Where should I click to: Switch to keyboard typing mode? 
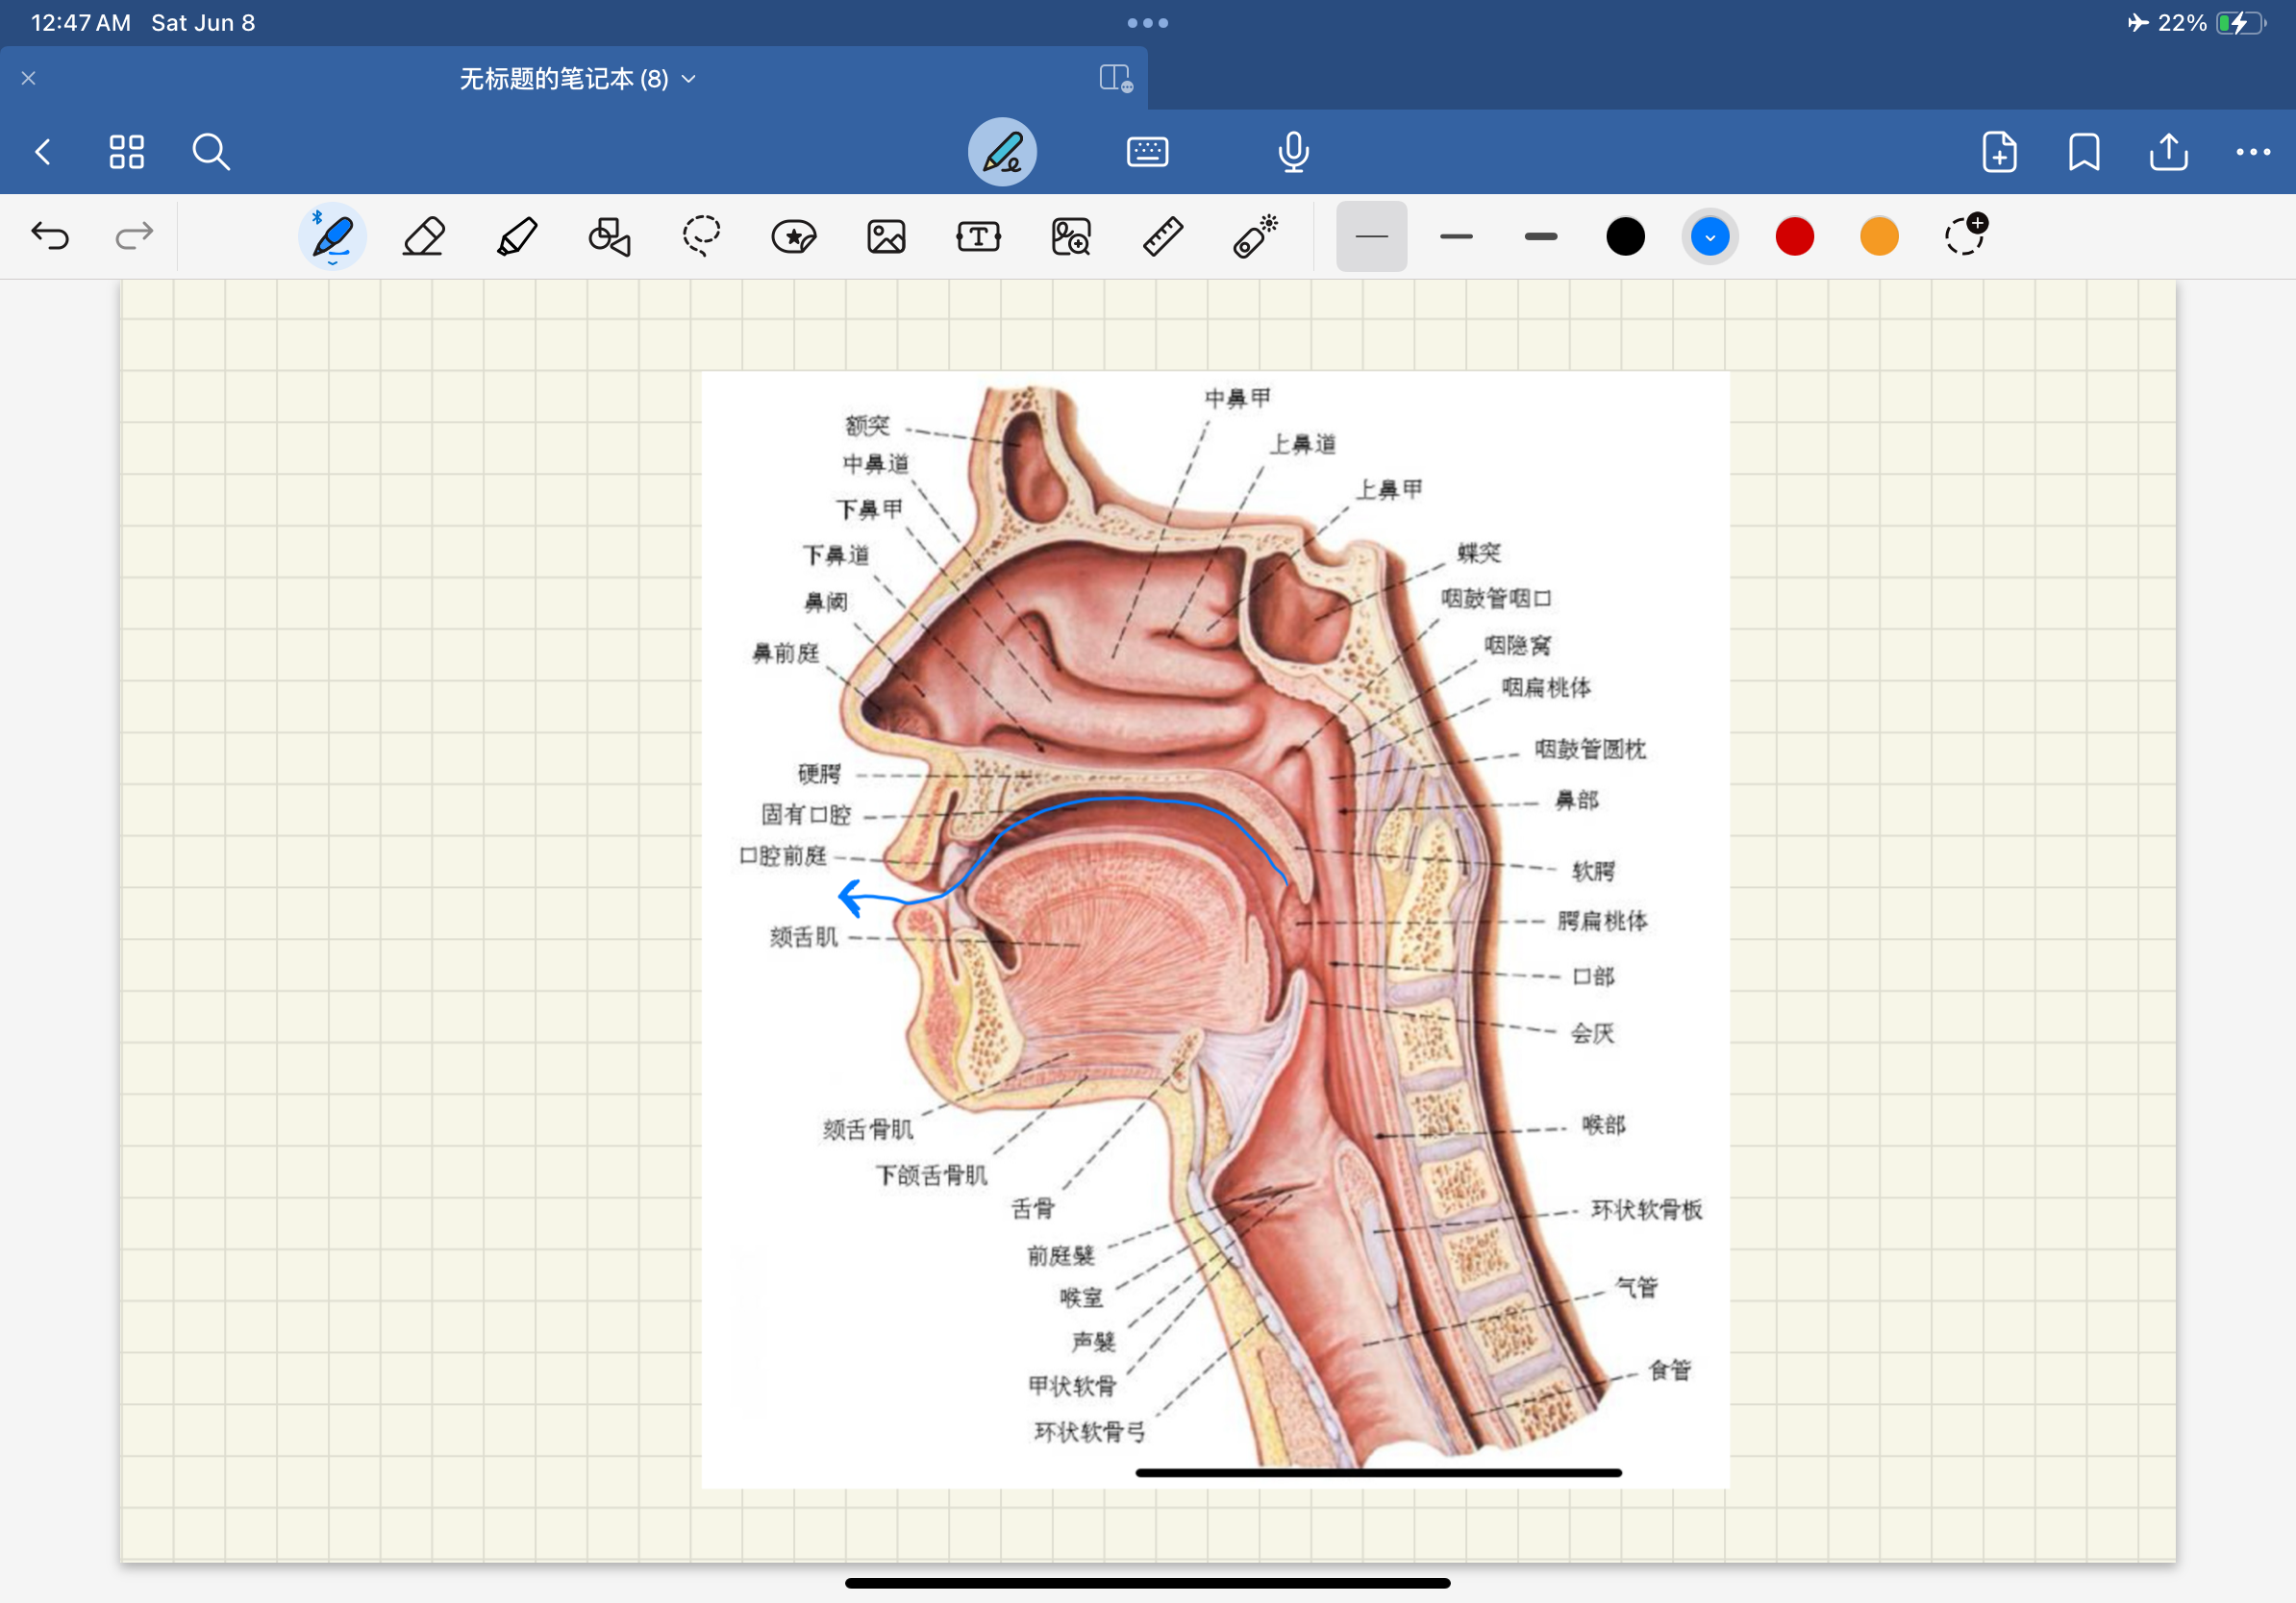click(1147, 152)
